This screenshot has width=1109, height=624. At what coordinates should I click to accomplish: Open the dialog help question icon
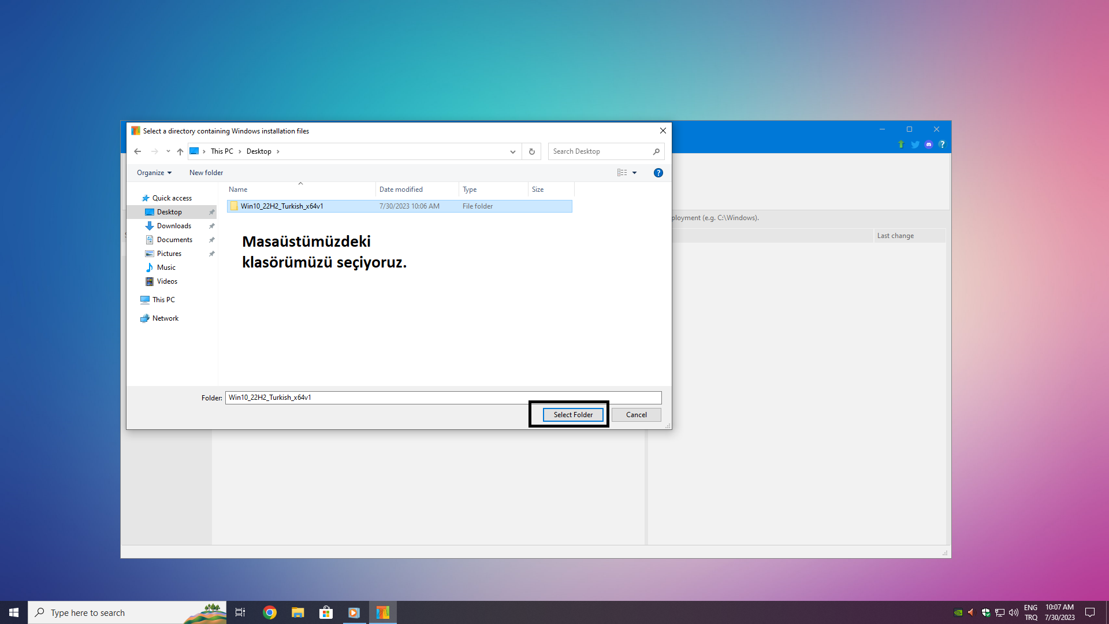658,173
